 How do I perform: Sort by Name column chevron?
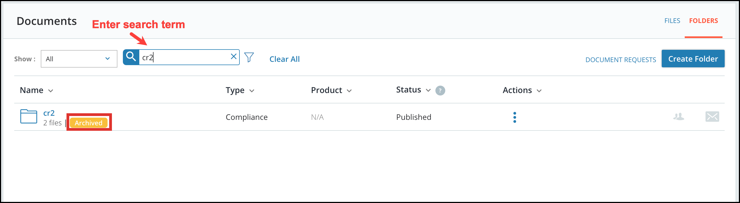pos(51,91)
